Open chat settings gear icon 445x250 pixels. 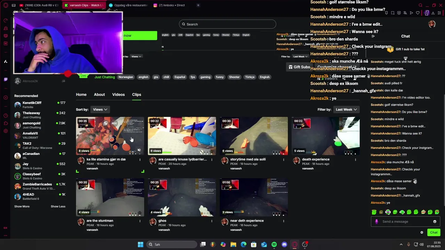[422, 233]
